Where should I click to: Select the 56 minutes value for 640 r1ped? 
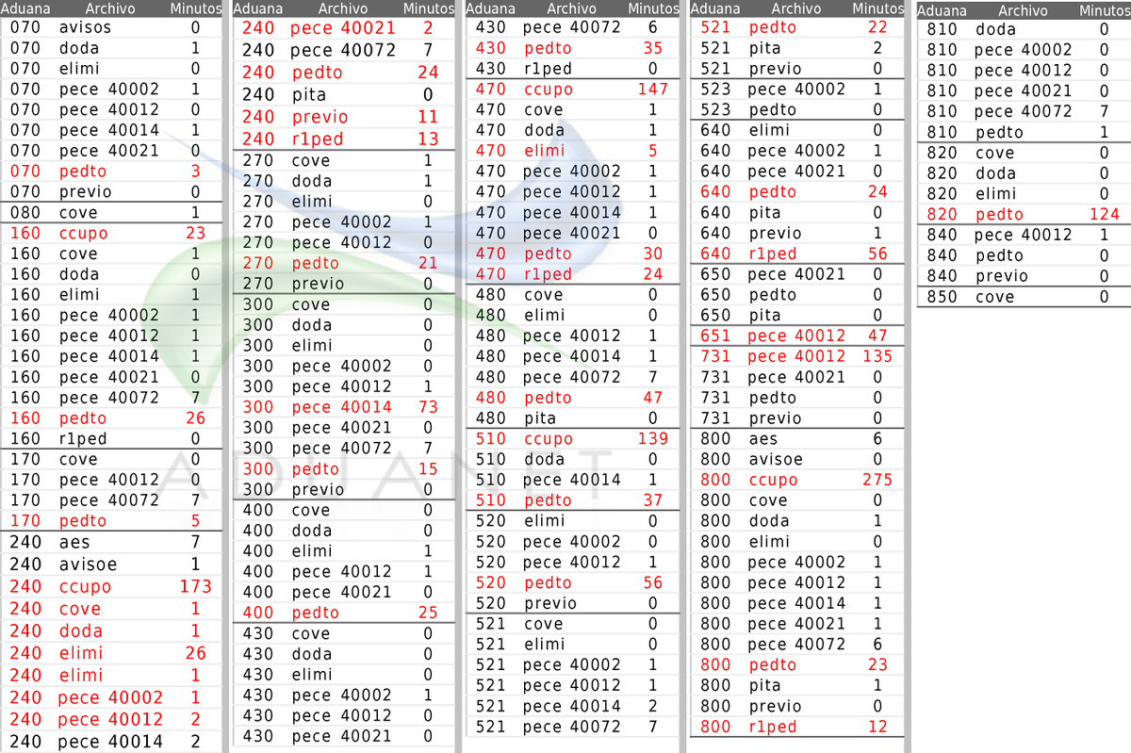coord(877,254)
